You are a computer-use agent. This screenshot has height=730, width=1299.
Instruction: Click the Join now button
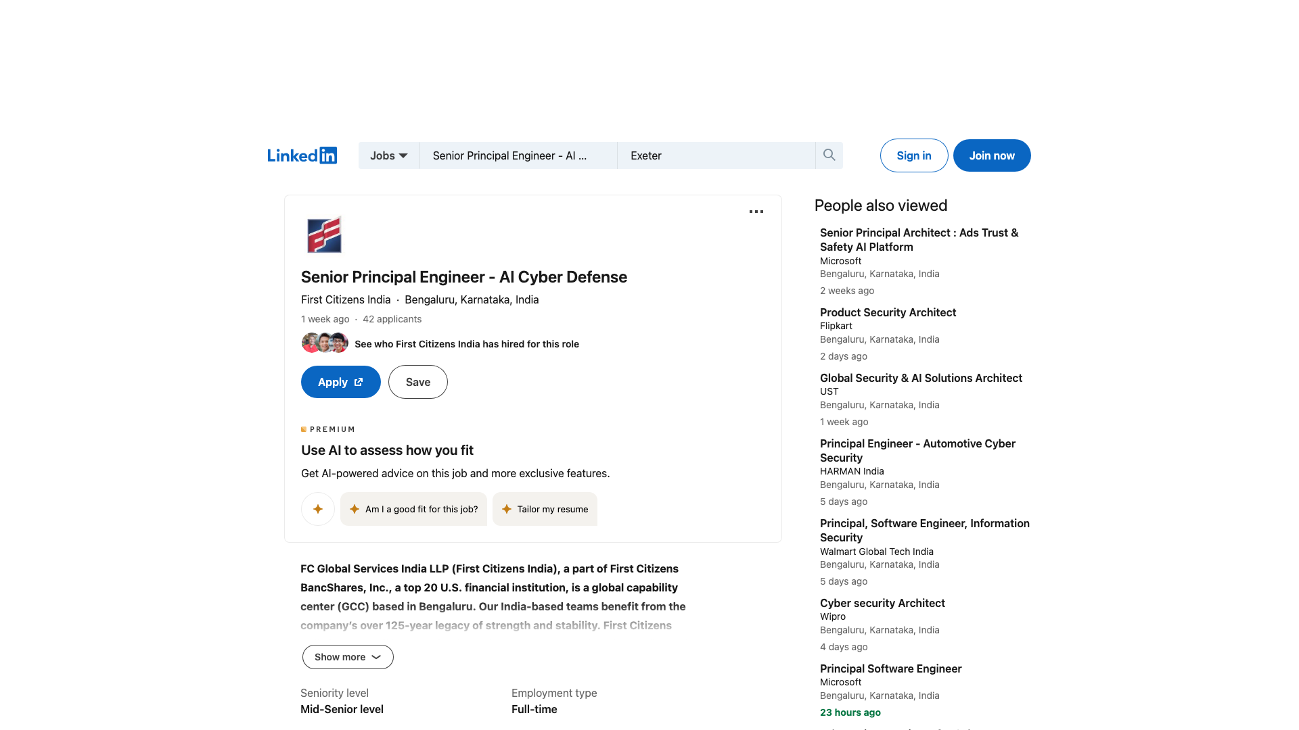click(992, 155)
